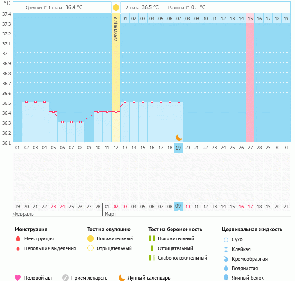Image resolution: width=295 pixels, height=281 pixels.
Task: Click the red drop Менструация icon
Action: pyautogui.click(x=18, y=239)
